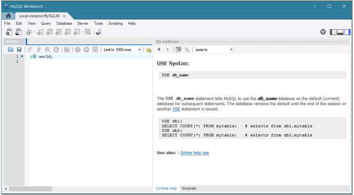Toggle the right SQL Additions panel
Image resolution: width=354 pixels, height=195 pixels.
(347, 32)
